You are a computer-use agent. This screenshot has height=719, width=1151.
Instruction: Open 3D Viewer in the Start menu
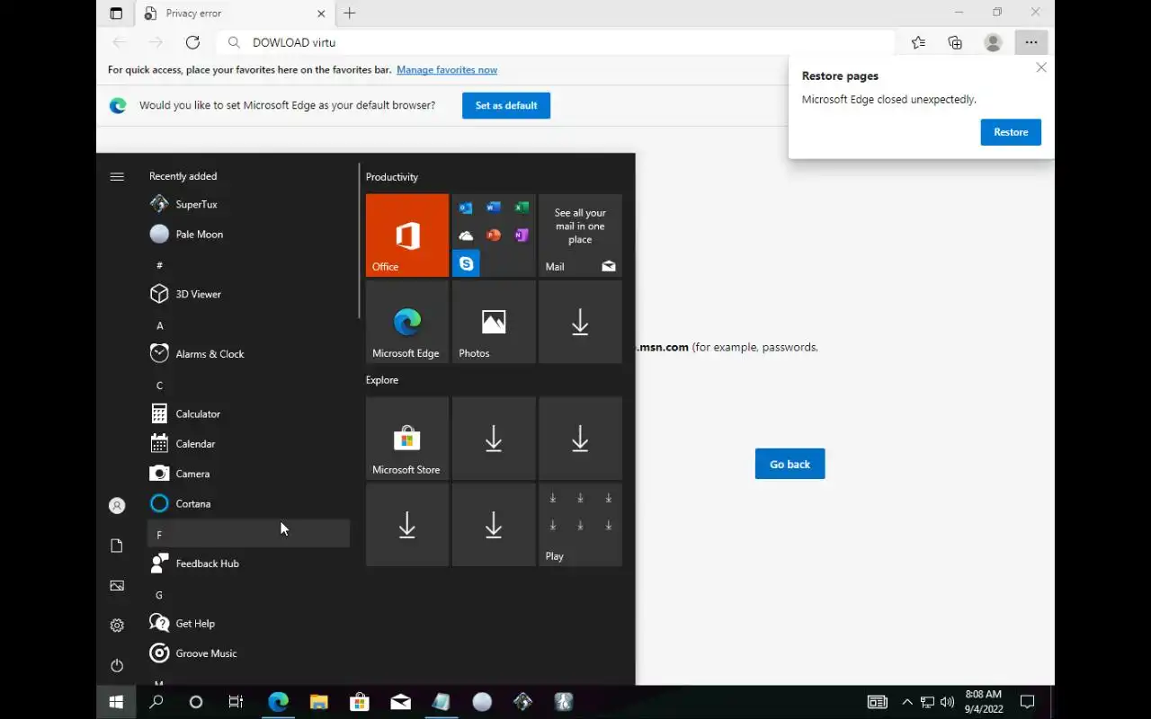(248, 294)
